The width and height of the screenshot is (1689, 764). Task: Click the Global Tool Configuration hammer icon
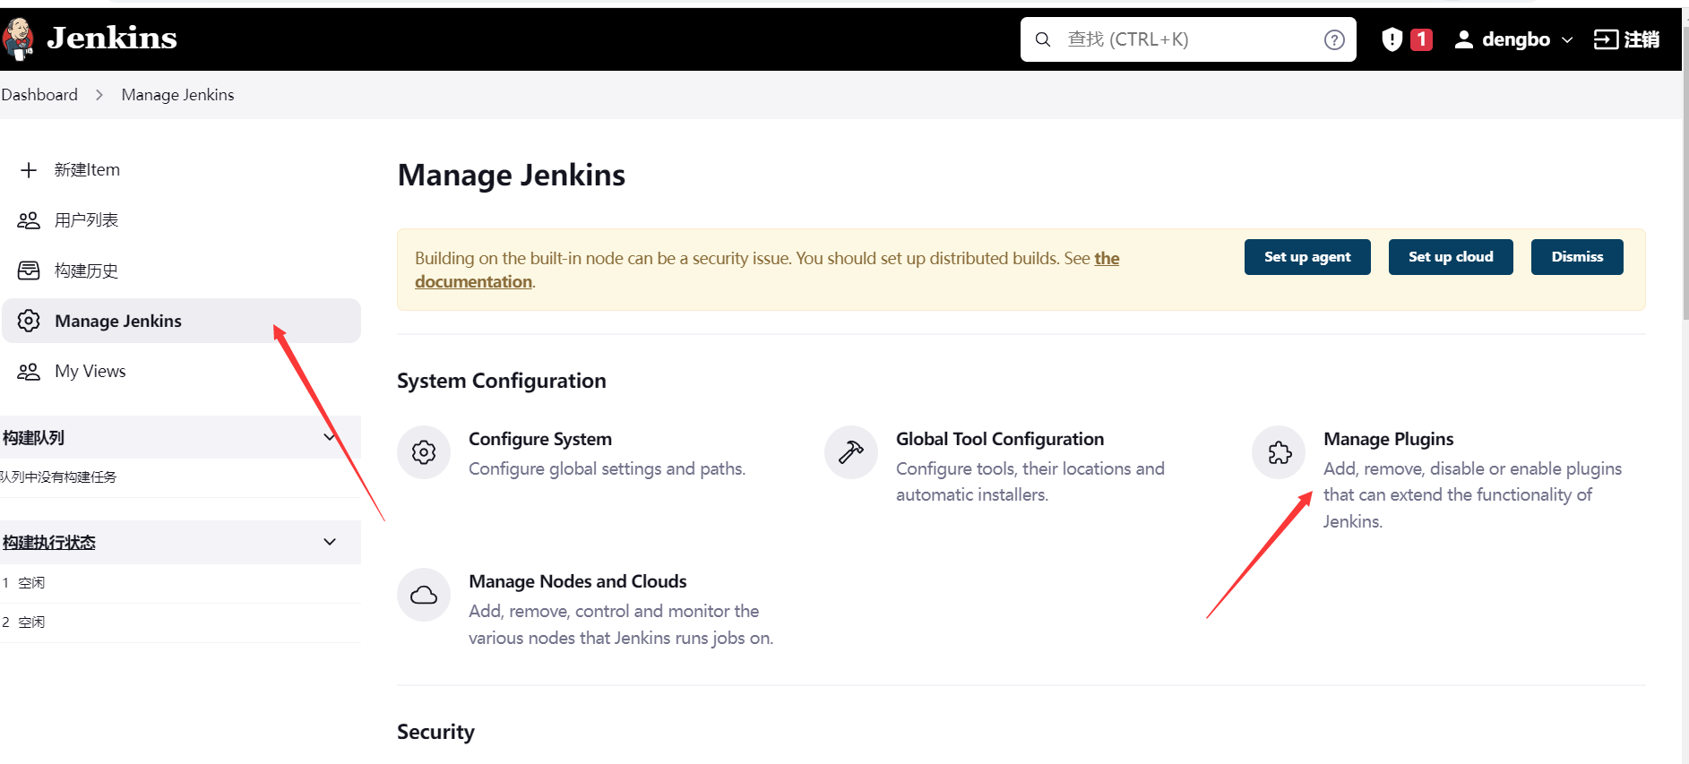click(x=851, y=452)
